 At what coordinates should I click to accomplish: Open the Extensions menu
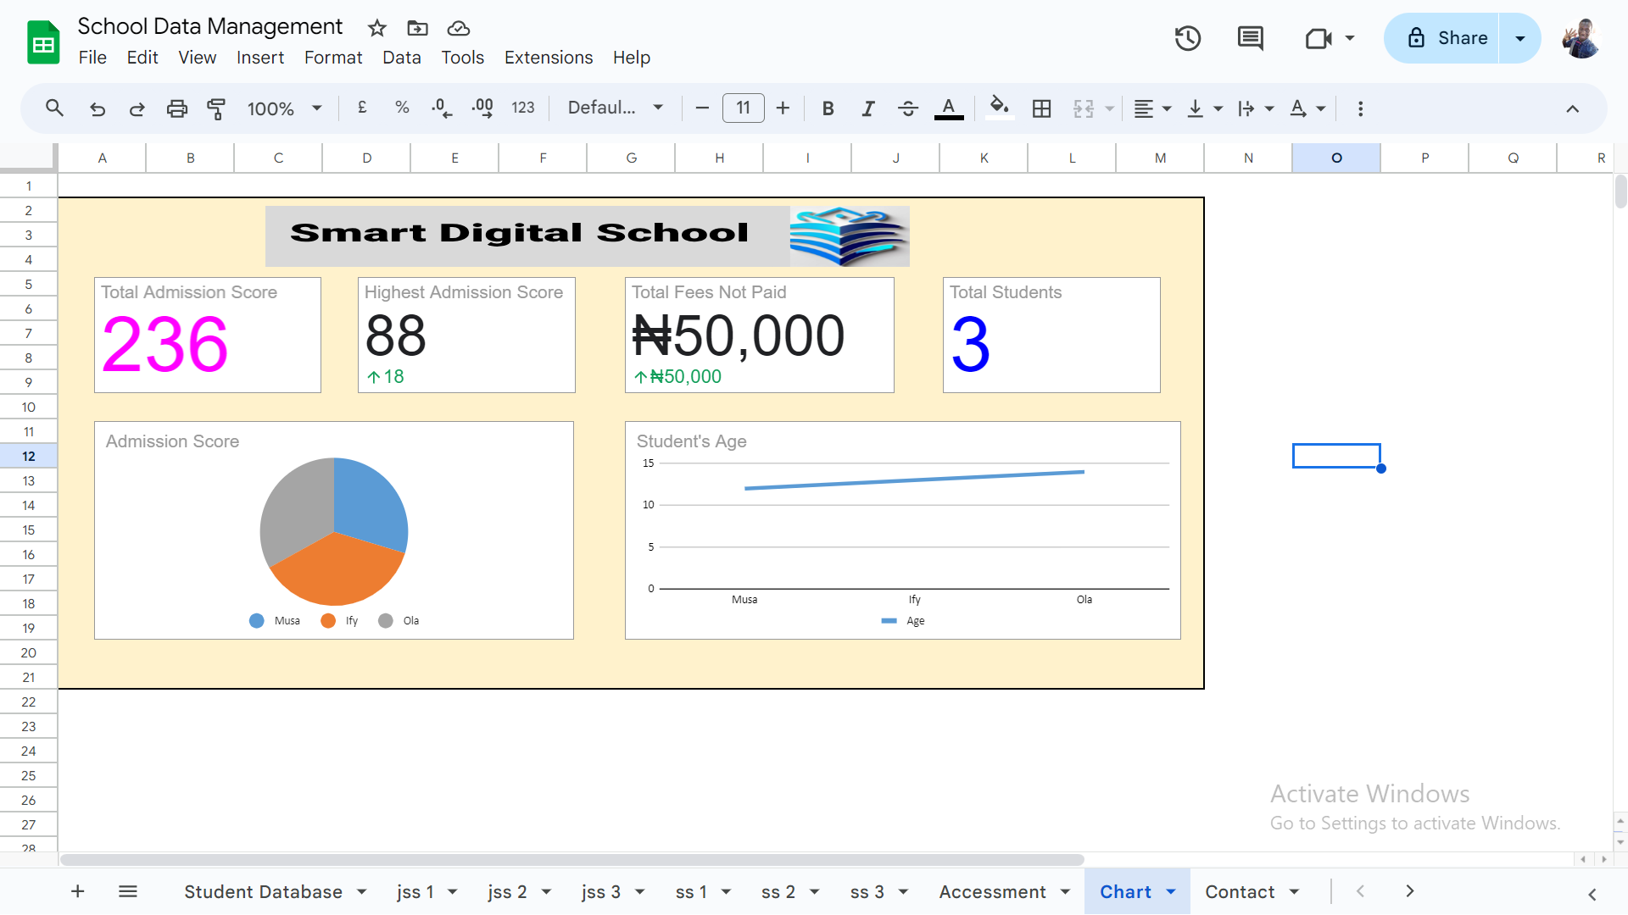tap(549, 58)
